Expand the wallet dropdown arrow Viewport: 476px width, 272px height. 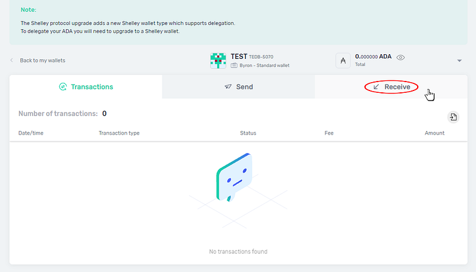click(x=459, y=61)
